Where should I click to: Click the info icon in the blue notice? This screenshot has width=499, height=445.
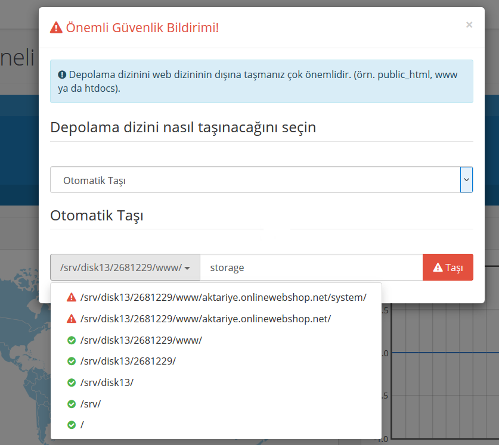tap(61, 75)
